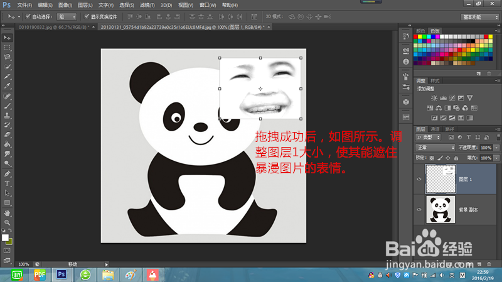Select the Quick Selection tool
Screen dimensions: 502x282
point(7,67)
